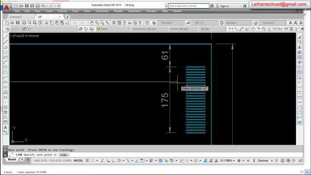Toggle Clean Screen icon in status bar
Screen dimensions: 311x175
(301, 160)
